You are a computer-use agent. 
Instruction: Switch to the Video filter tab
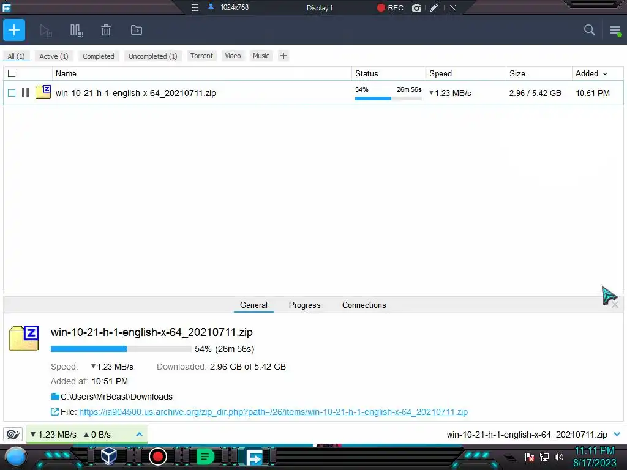[233, 56]
